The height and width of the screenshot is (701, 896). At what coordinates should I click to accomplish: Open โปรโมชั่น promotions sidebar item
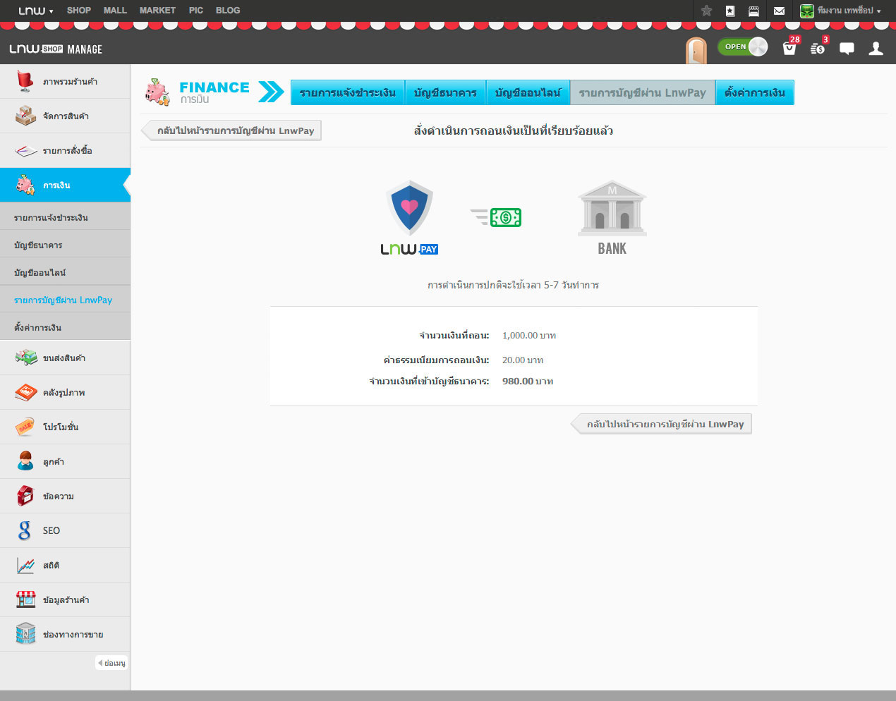pos(65,427)
